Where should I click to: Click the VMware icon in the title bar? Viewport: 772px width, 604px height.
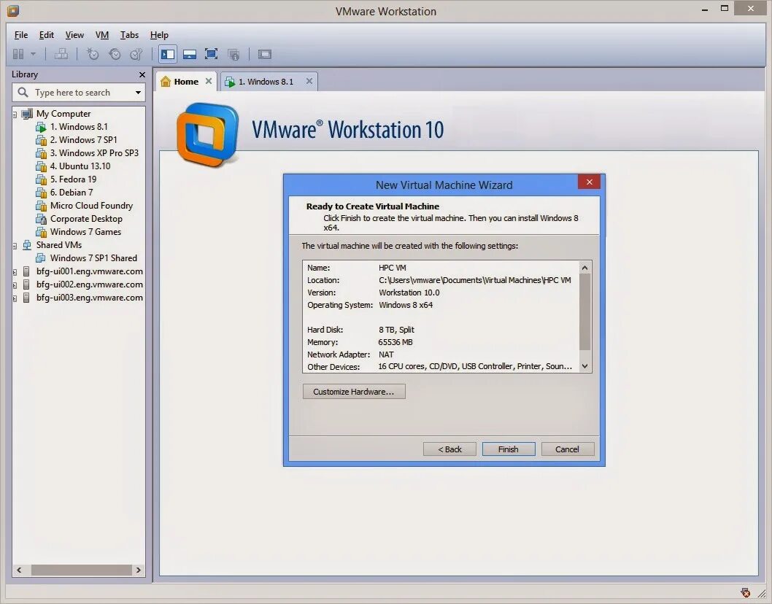[13, 10]
